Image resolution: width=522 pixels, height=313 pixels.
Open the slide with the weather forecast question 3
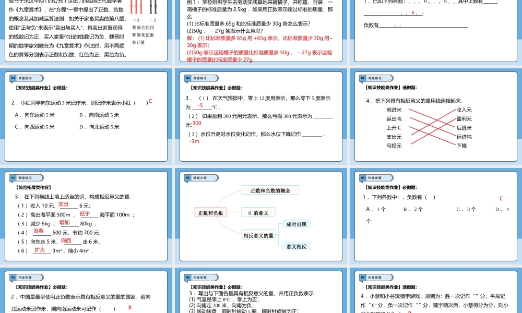click(261, 117)
